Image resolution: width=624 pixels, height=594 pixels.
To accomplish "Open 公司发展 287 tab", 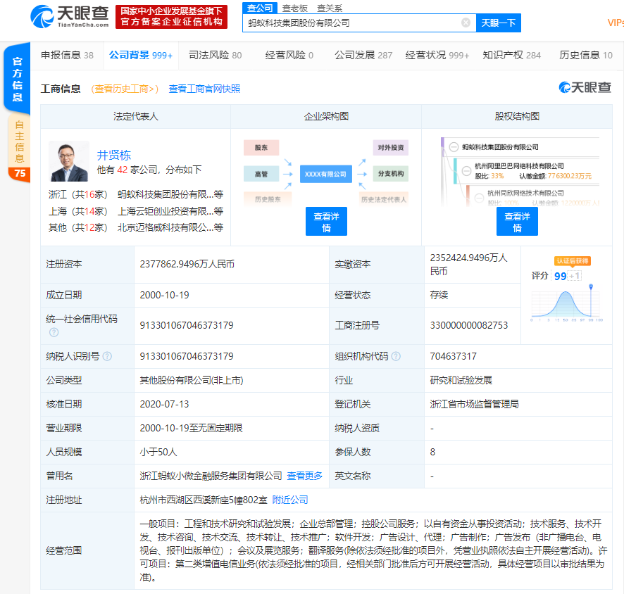I will [363, 56].
